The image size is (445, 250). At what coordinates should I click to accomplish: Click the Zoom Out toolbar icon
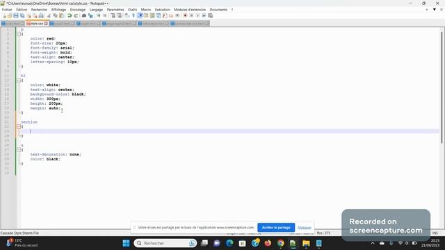(105, 15)
